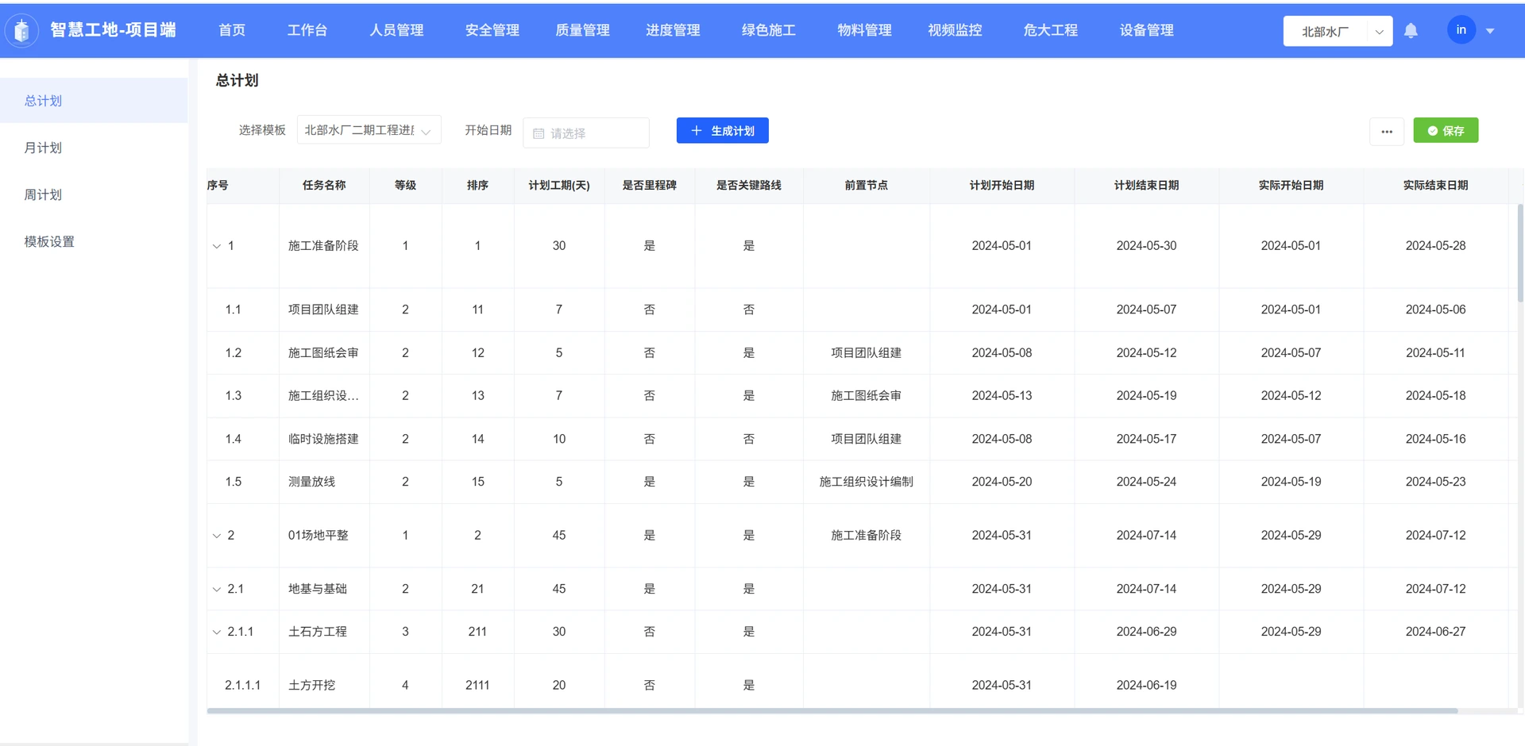This screenshot has height=746, width=1525.
Task: Click actual end date 2024-06-27
Action: tap(1435, 632)
